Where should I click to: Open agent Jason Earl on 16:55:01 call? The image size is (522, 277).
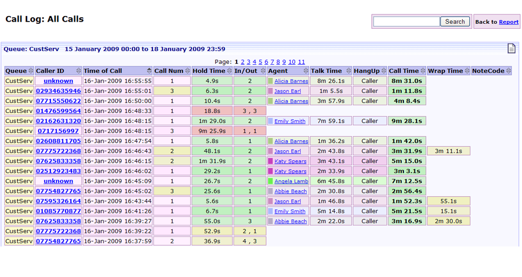(288, 91)
